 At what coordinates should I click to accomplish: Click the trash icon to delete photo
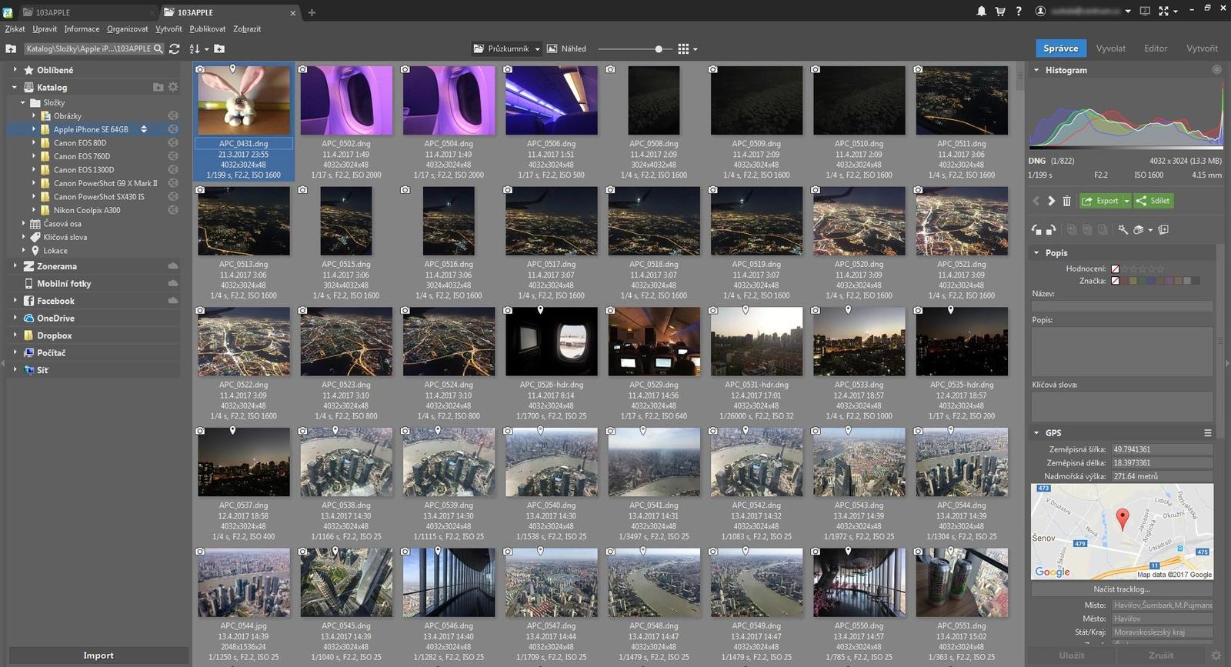1066,202
